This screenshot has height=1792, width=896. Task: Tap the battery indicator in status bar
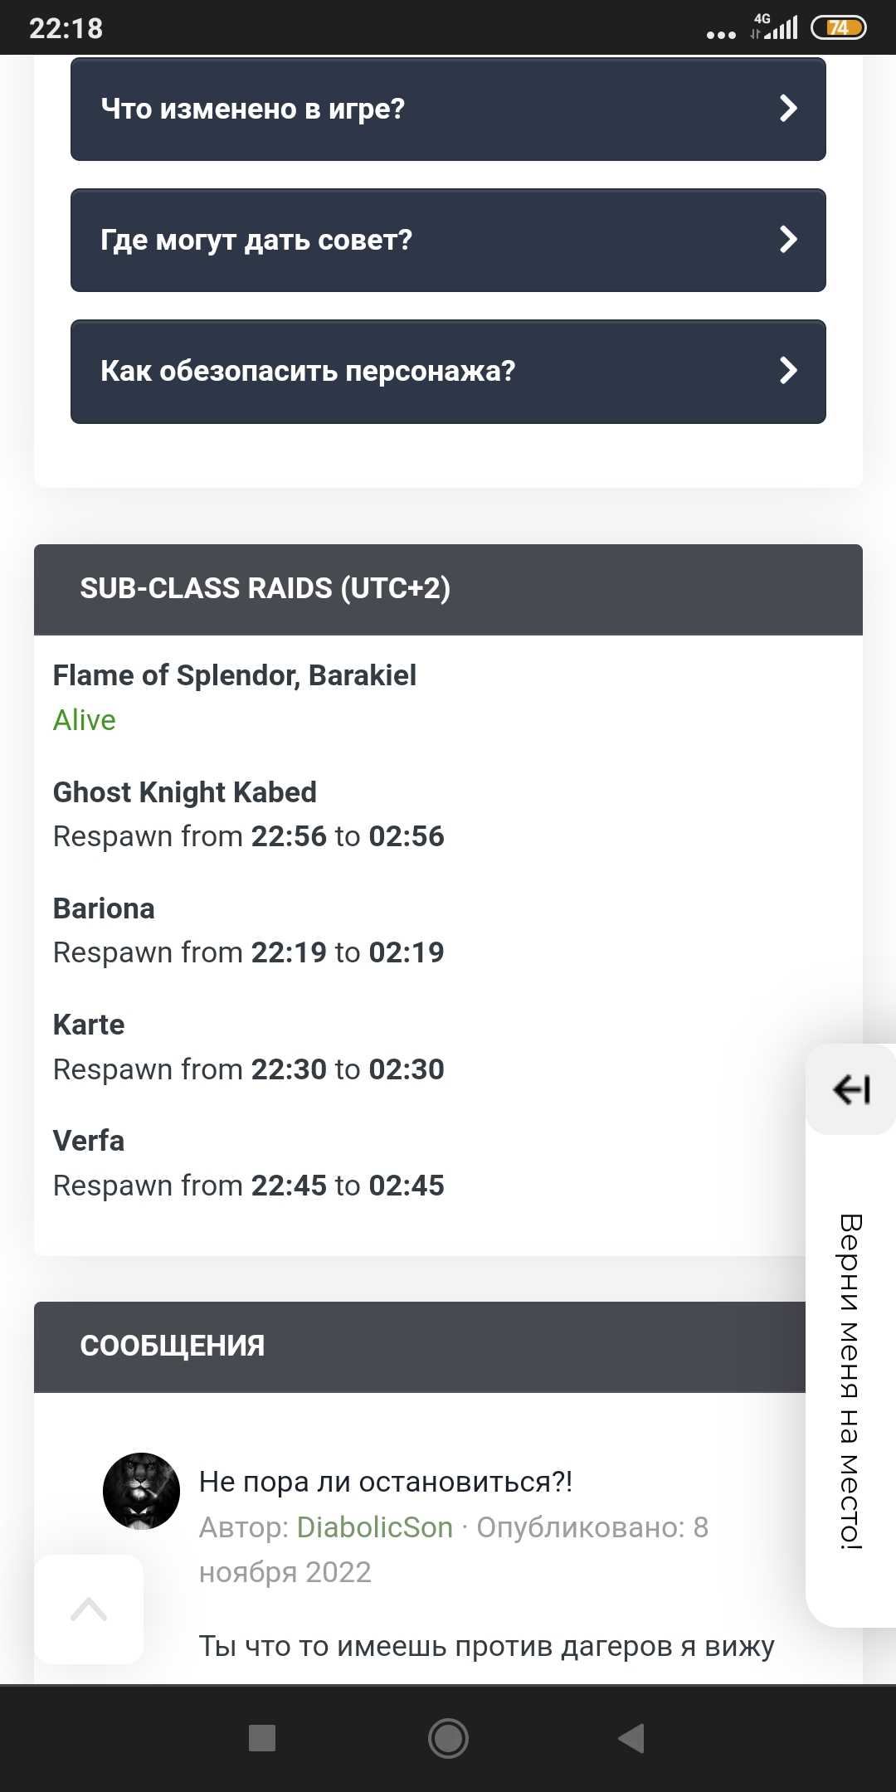pyautogui.click(x=839, y=28)
